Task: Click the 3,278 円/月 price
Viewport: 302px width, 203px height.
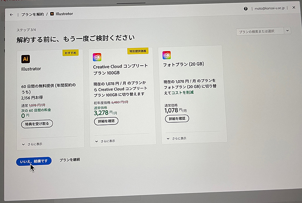Action: (105, 113)
